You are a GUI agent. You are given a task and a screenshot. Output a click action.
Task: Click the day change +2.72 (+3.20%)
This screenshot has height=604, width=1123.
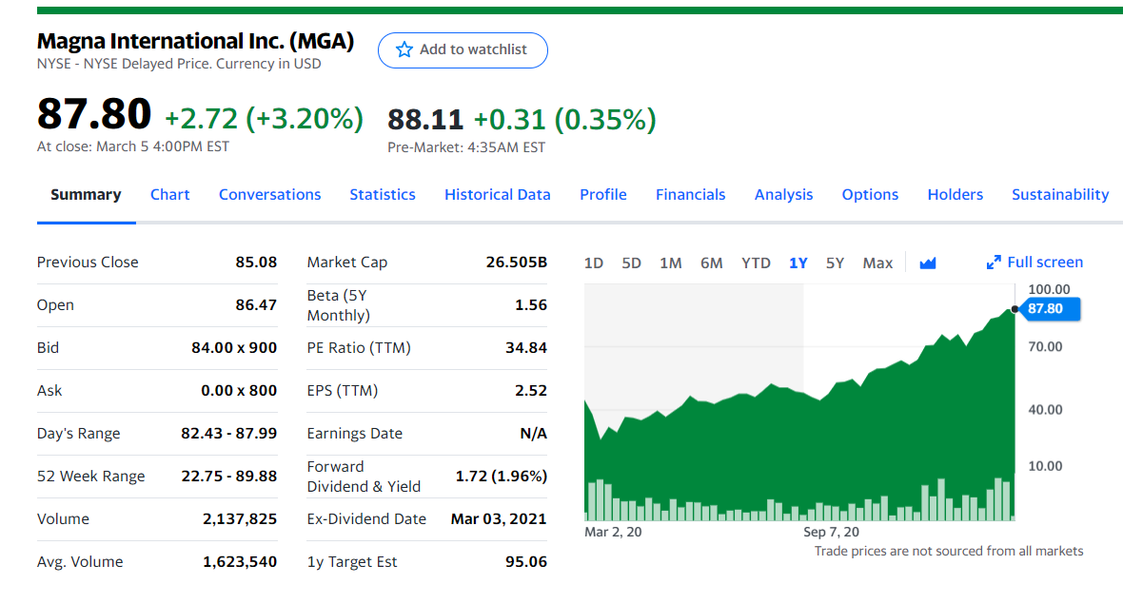pyautogui.click(x=265, y=118)
